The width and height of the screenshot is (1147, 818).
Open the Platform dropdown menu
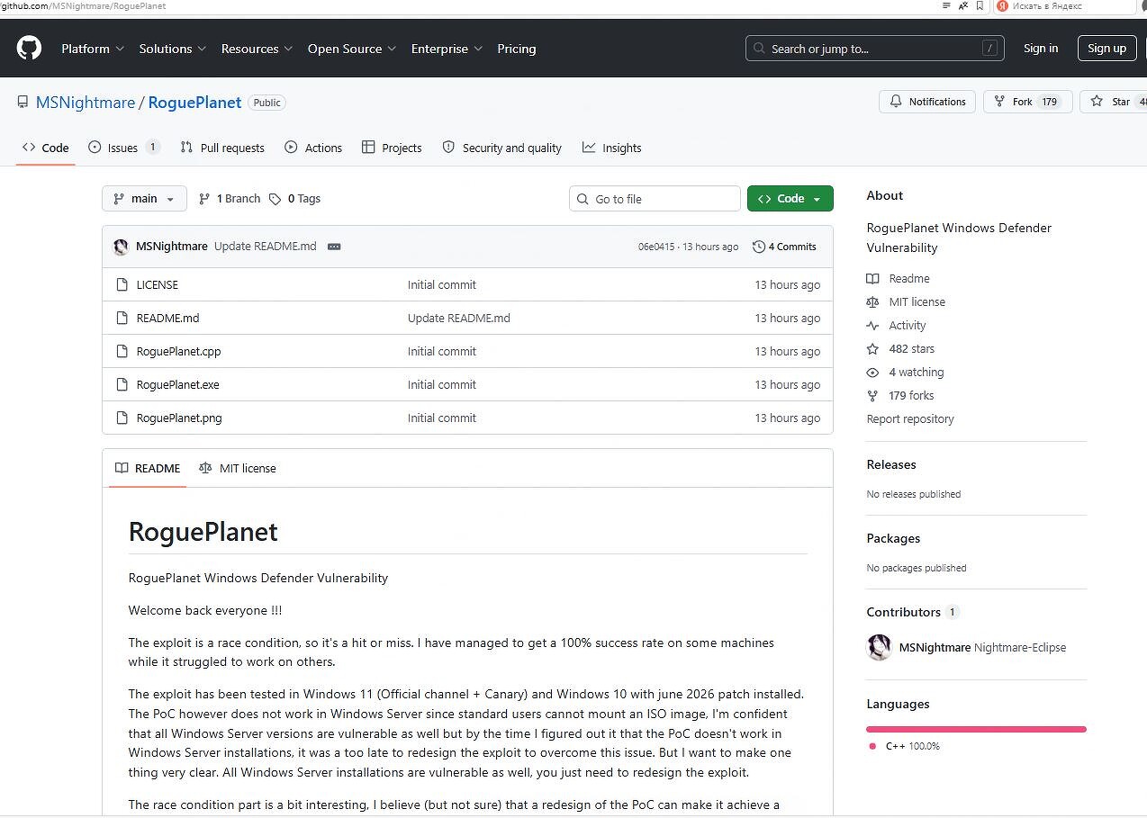[x=93, y=49]
